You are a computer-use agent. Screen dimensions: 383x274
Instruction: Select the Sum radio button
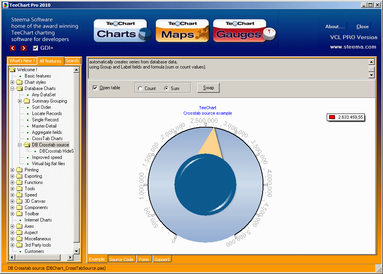pyautogui.click(x=166, y=88)
